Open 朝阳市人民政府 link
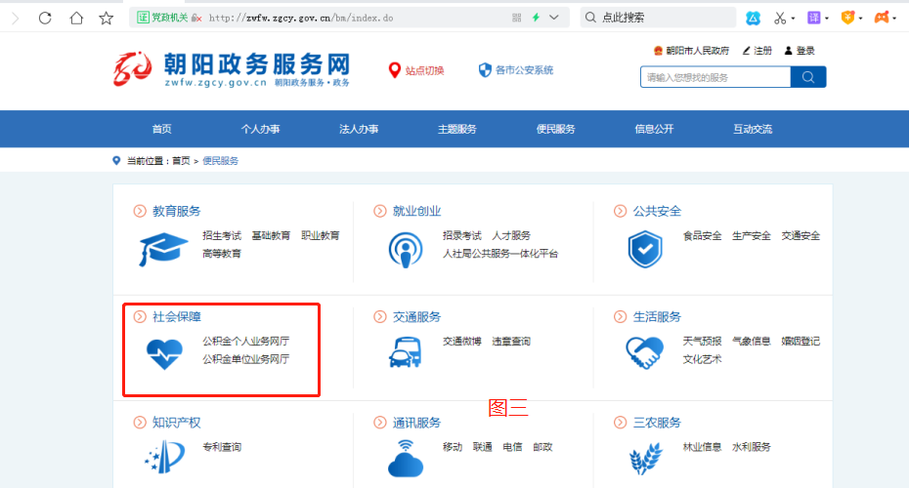This screenshot has height=488, width=910. pos(691,51)
